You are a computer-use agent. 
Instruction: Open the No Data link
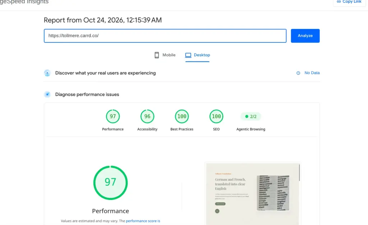click(312, 73)
